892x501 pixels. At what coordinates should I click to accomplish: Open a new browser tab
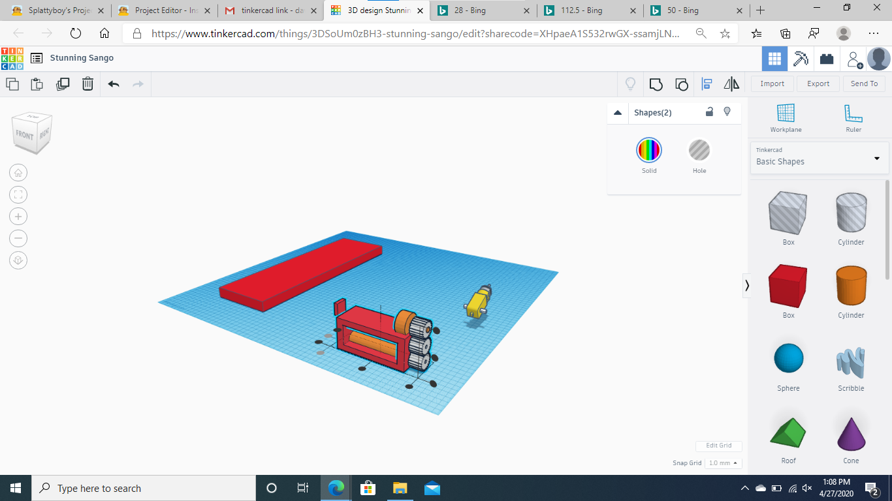[x=760, y=10]
